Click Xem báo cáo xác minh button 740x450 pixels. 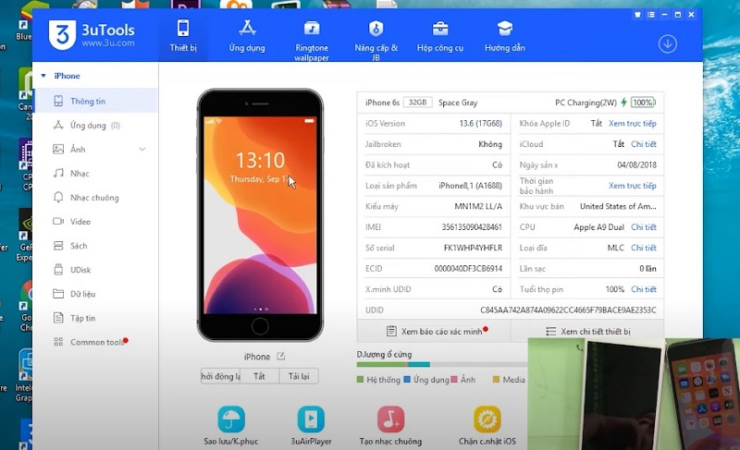[x=434, y=331]
